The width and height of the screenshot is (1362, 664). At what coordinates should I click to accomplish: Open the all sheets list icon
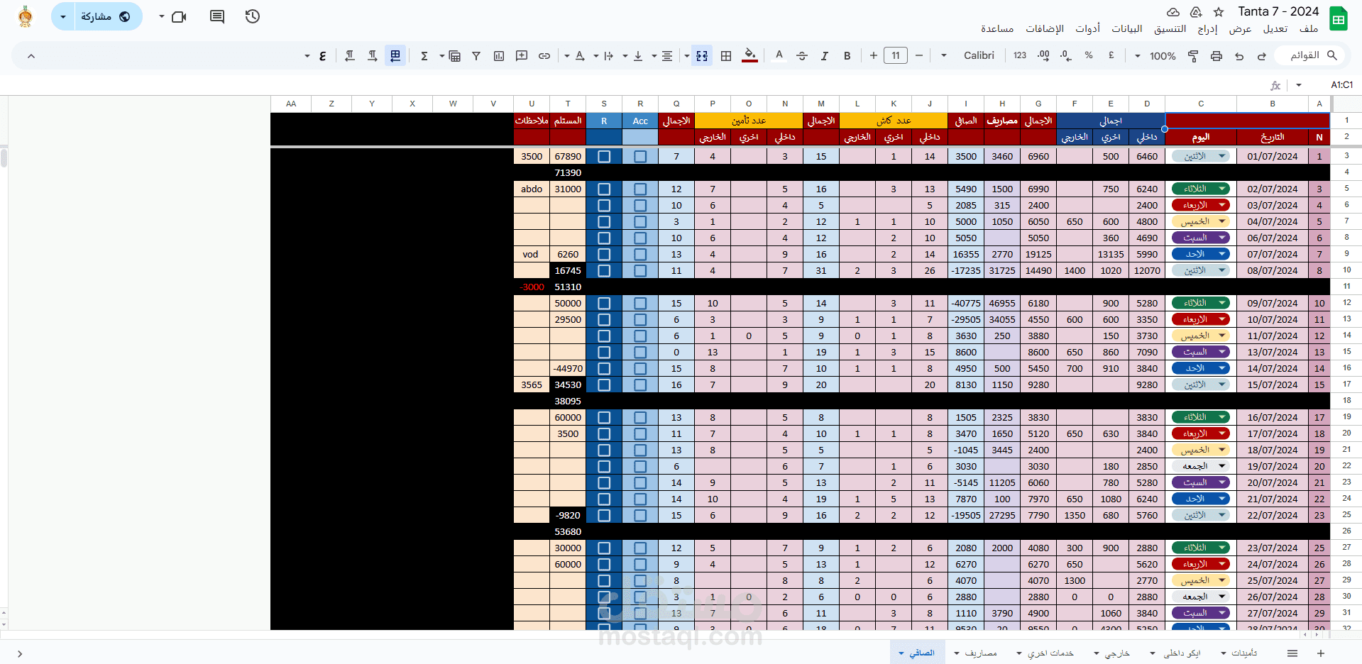point(1292,653)
